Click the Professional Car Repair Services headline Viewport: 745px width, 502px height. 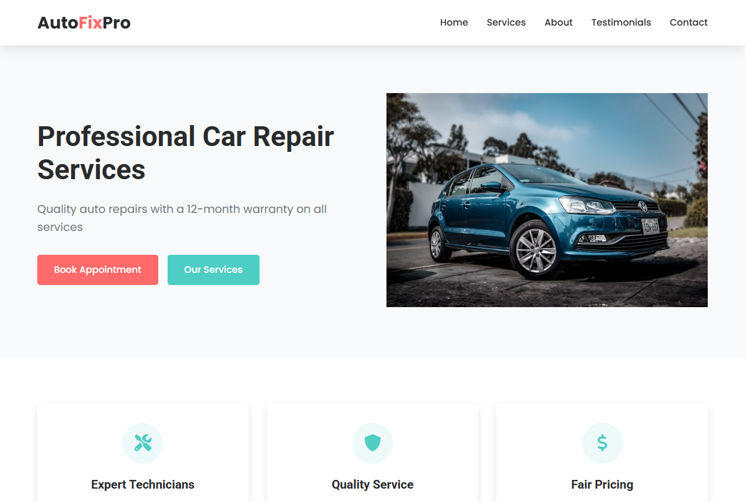coord(186,153)
